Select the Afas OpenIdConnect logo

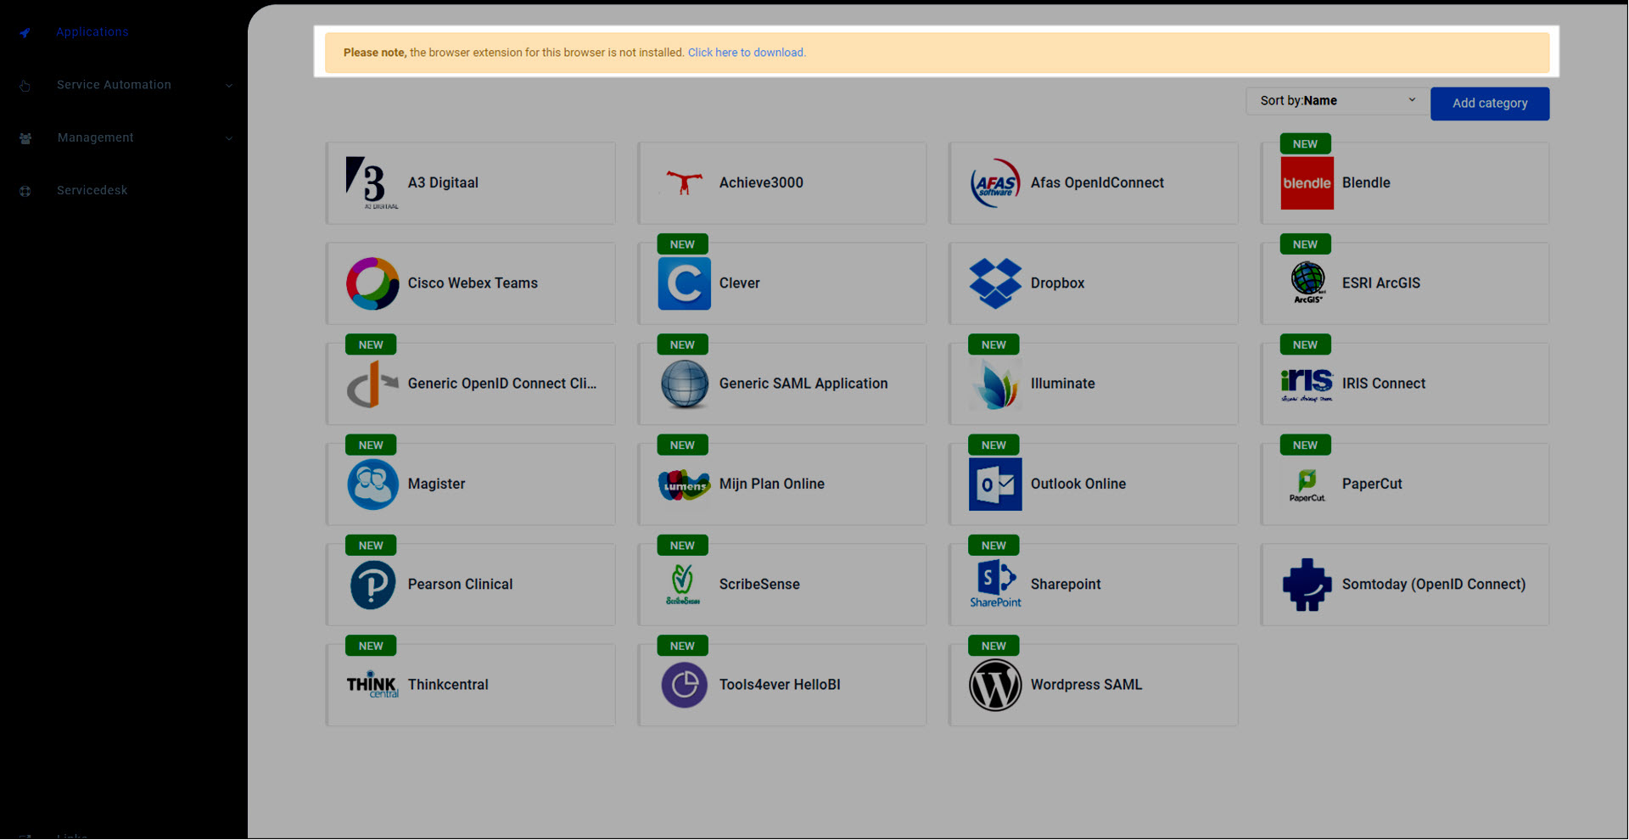(995, 183)
